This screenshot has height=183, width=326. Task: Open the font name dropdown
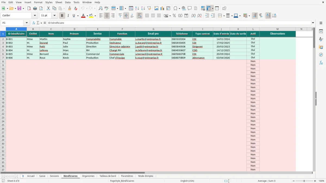click(x=35, y=16)
